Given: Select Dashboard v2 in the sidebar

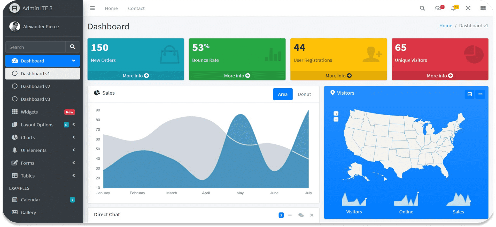Looking at the screenshot, I should point(35,86).
